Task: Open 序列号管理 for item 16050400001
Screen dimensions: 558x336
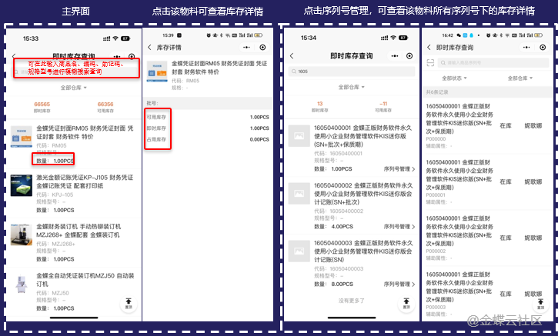Action: pos(399,169)
